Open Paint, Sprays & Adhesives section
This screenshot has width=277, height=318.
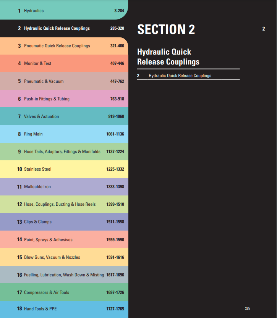tap(48, 240)
